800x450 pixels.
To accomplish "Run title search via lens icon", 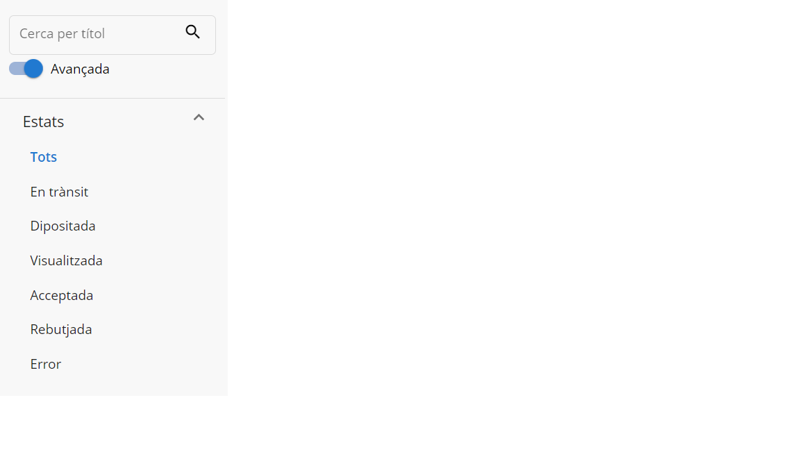I will coord(192,32).
